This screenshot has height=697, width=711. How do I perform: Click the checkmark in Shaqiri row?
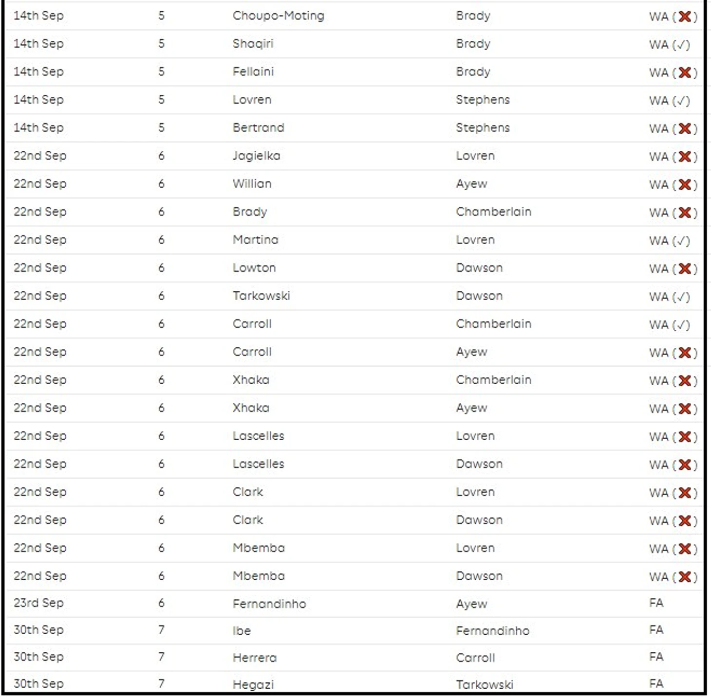coord(681,45)
